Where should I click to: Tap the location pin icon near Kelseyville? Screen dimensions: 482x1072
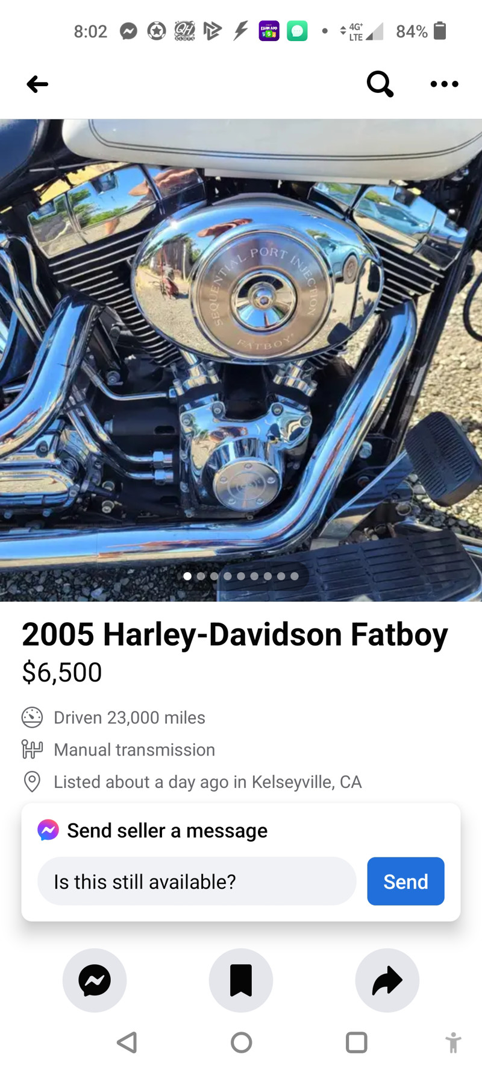[32, 781]
